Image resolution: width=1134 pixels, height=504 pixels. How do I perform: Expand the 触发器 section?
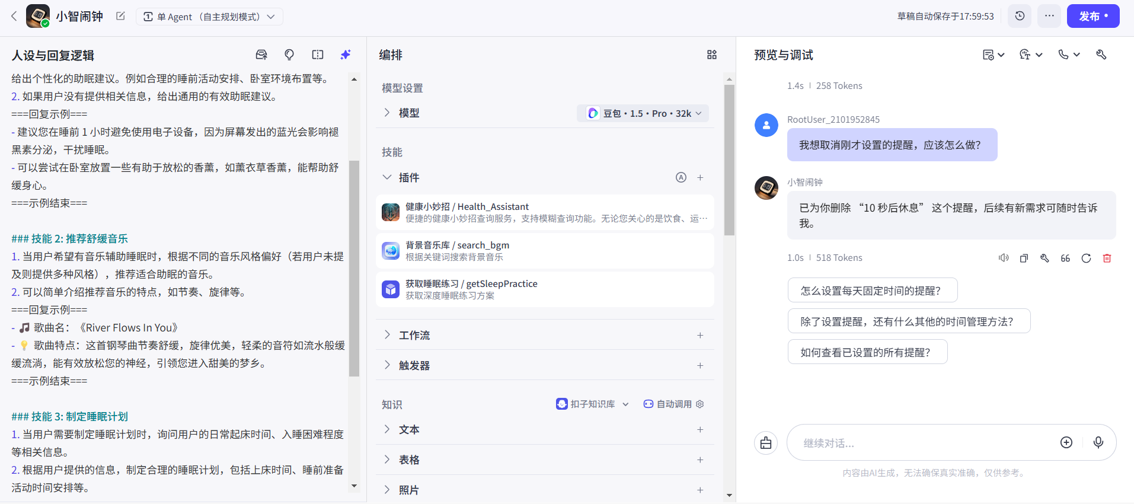click(x=387, y=365)
